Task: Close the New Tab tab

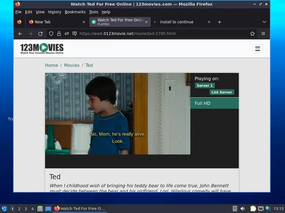Action: [83, 22]
